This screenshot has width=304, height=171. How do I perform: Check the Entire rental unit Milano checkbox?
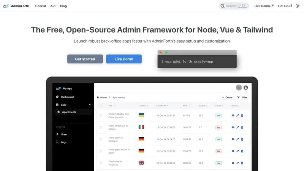[101, 127]
